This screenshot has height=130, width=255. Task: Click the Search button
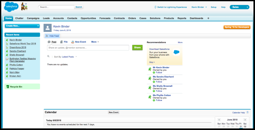(79, 7)
